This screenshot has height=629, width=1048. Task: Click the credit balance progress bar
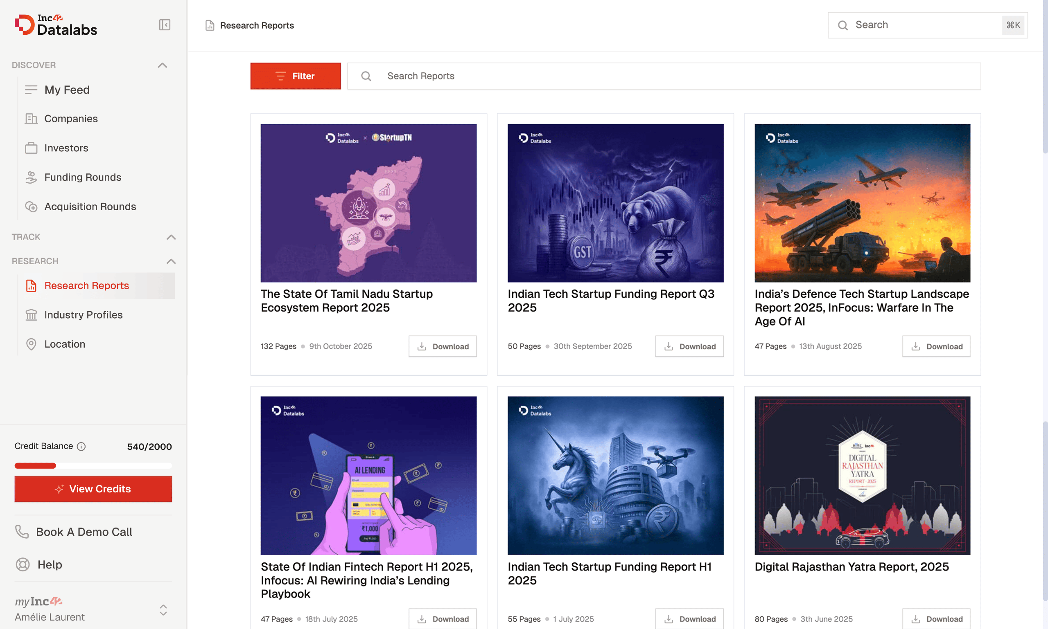(93, 466)
